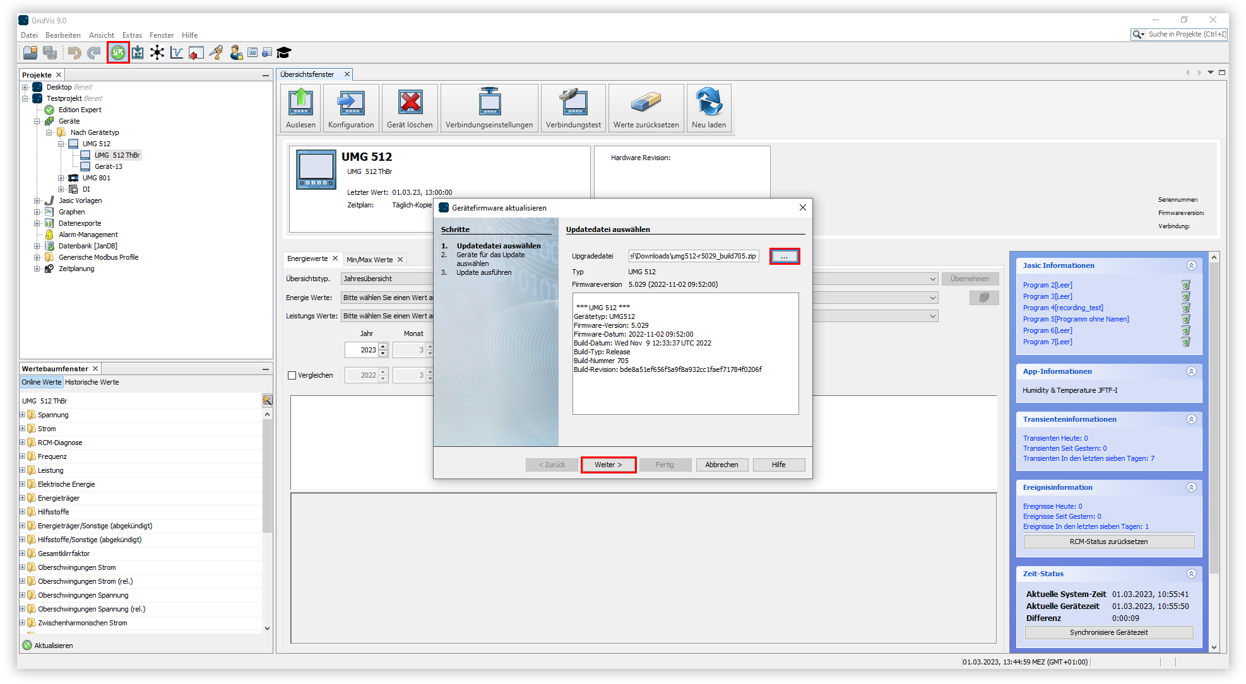Click the Weiter button in the firmware dialog
Image resolution: width=1246 pixels, height=684 pixels.
[607, 465]
